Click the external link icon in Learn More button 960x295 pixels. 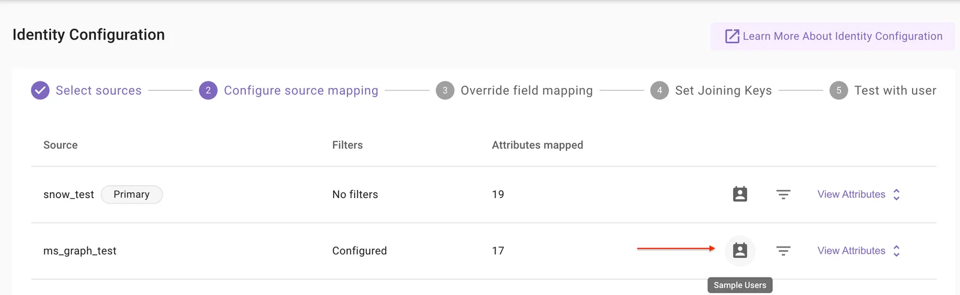pos(732,37)
